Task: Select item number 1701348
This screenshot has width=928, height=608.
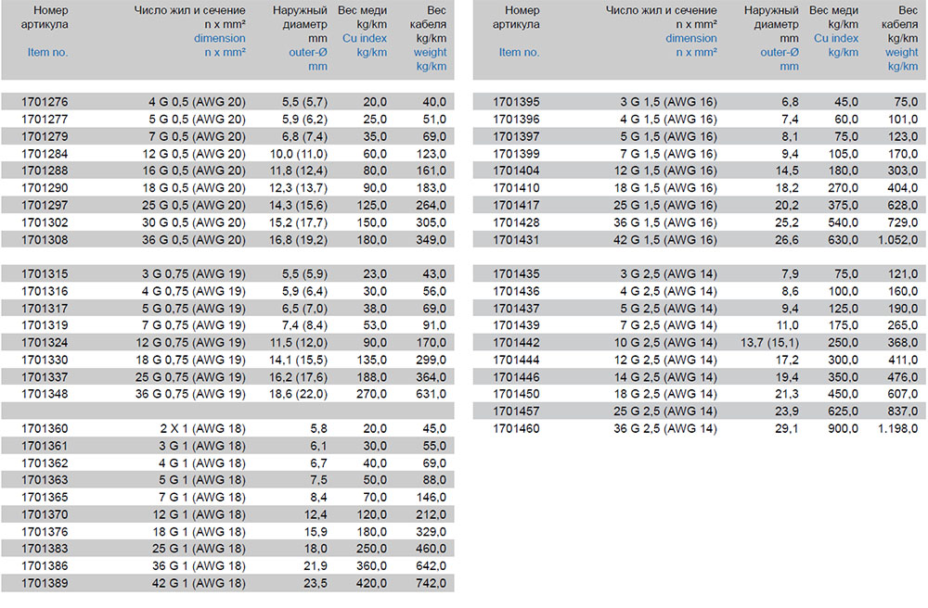Action: pyautogui.click(x=45, y=394)
